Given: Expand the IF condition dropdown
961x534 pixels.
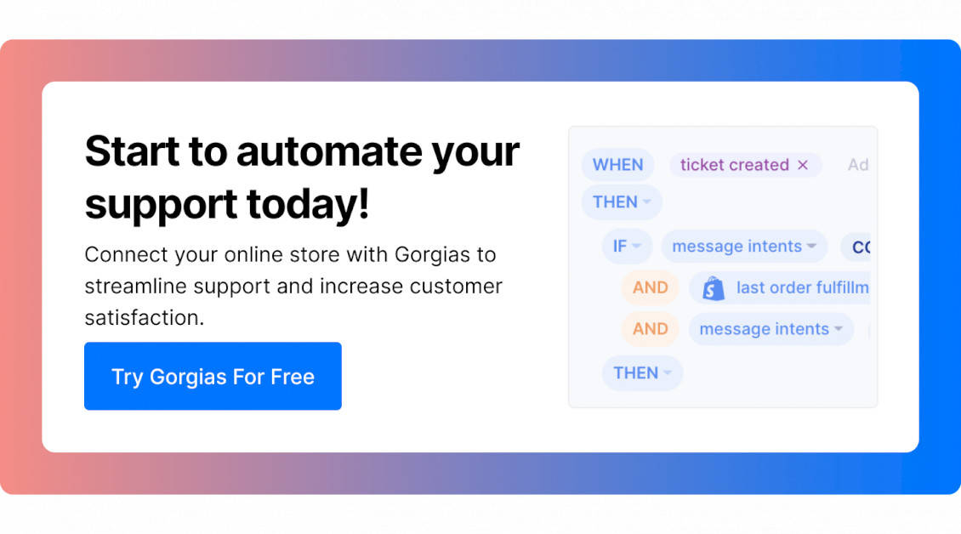Looking at the screenshot, I should (x=627, y=247).
